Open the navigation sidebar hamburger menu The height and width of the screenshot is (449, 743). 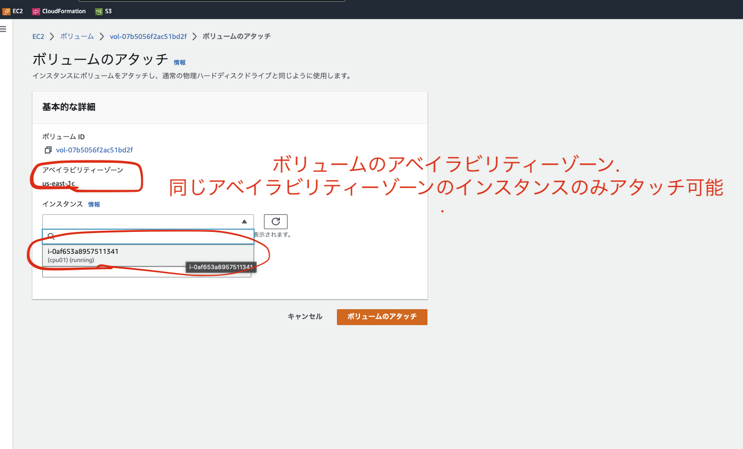(x=4, y=29)
